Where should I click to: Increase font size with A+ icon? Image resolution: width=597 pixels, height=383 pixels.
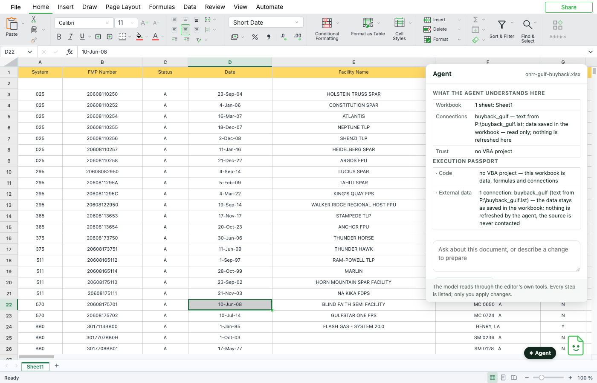[145, 23]
